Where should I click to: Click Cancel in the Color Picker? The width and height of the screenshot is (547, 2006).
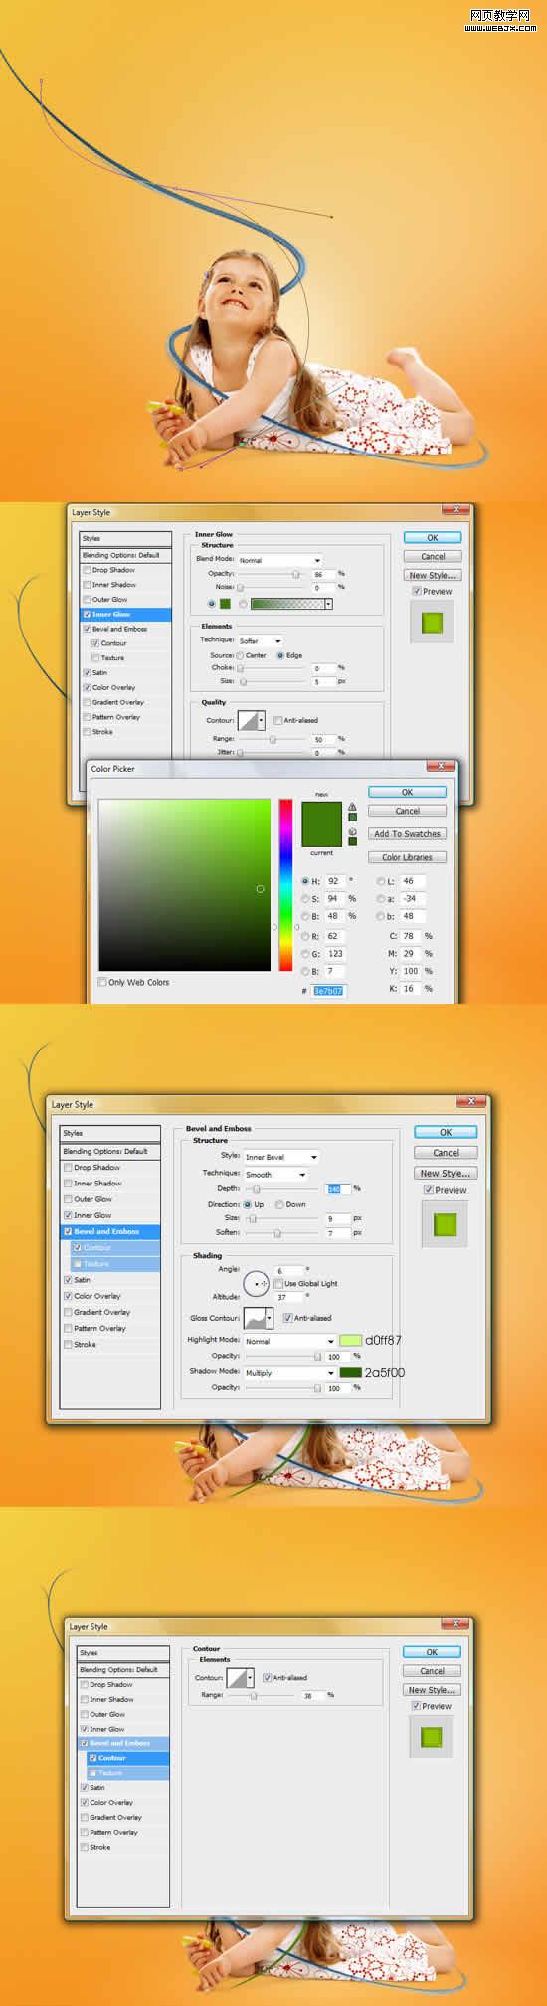(407, 811)
